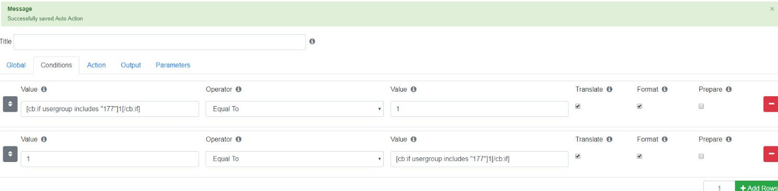Click the first row's reorder handle icon
The height and width of the screenshot is (191, 778).
pos(10,104)
